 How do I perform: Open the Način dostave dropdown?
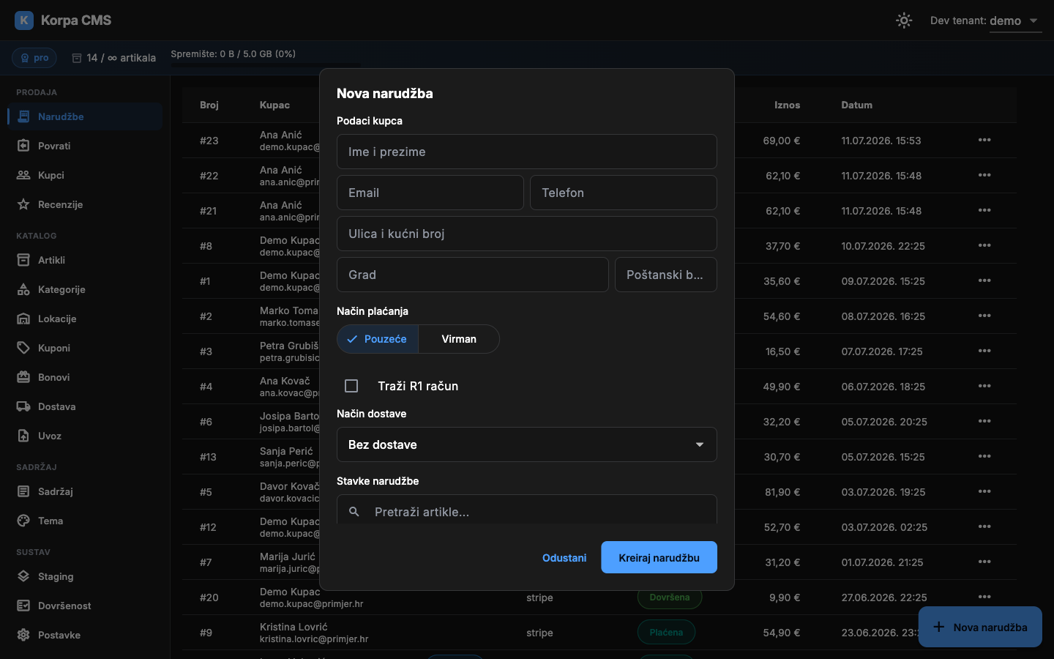[x=527, y=444]
